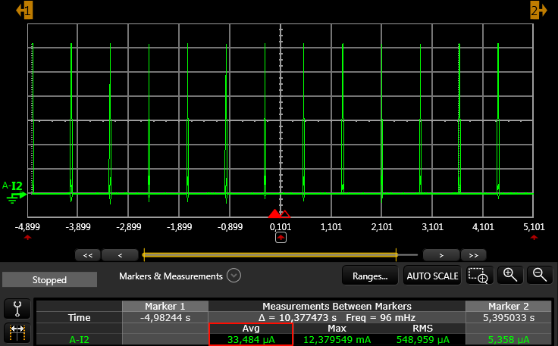
Task: Click the 3,101 time axis label
Action: coord(432,226)
